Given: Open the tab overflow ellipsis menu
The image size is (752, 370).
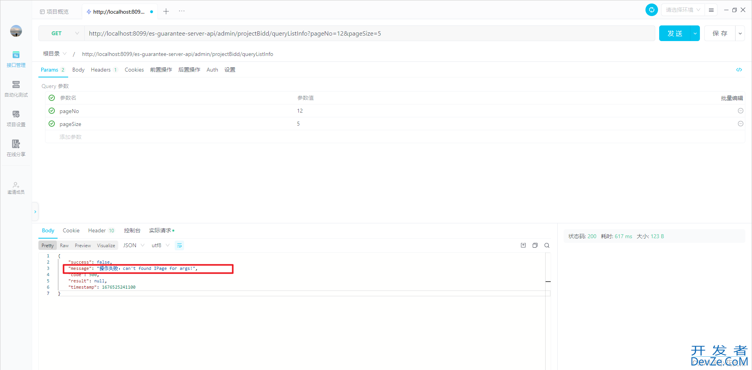Looking at the screenshot, I should pyautogui.click(x=182, y=11).
